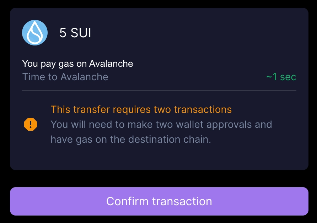Click the number '5' in amount
This screenshot has height=223, width=317.
63,33
